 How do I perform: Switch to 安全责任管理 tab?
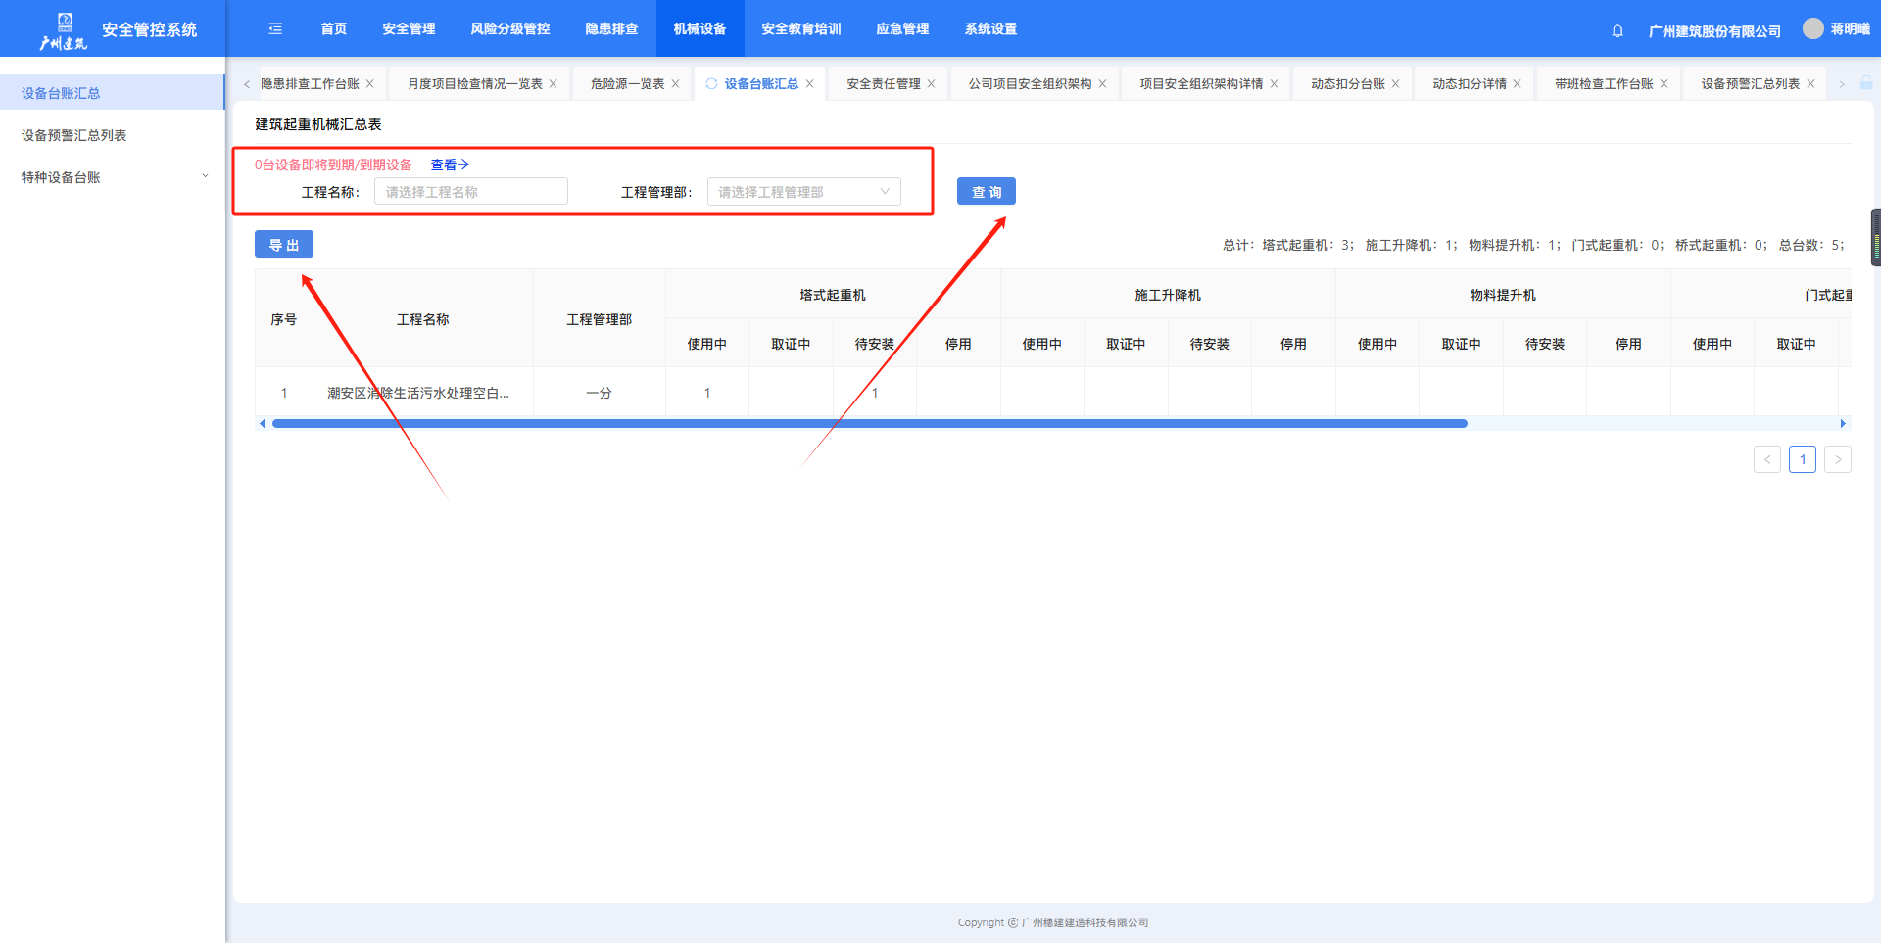click(x=883, y=84)
